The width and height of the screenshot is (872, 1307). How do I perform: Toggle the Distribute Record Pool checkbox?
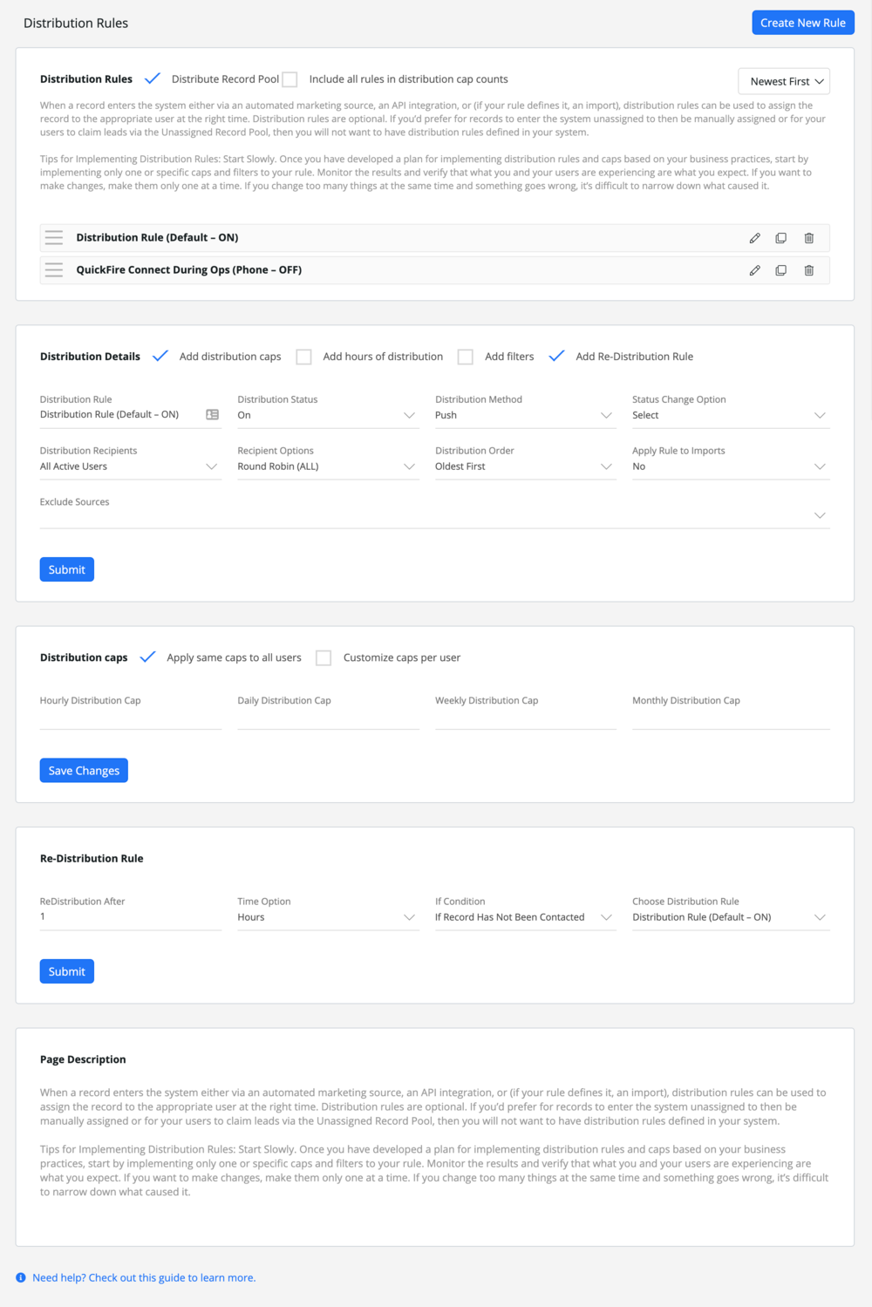tap(153, 78)
